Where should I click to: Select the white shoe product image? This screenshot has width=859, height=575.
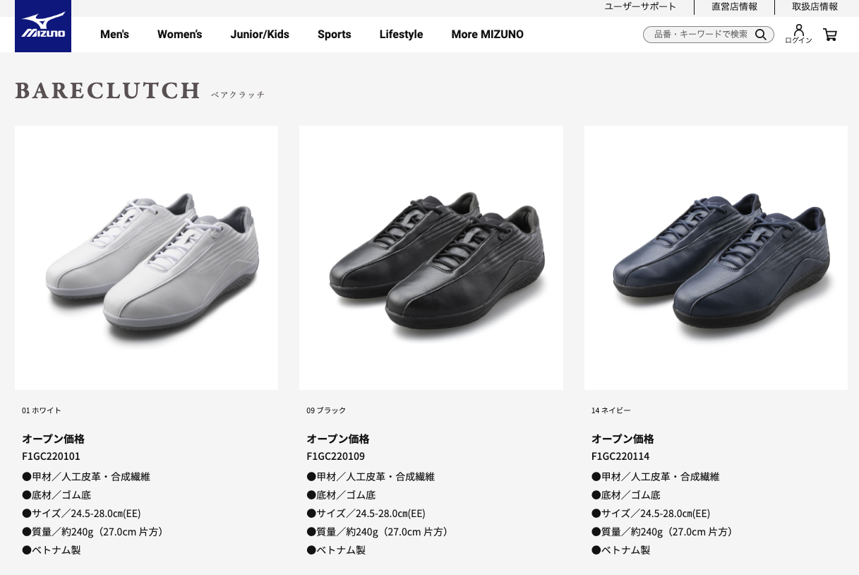pyautogui.click(x=146, y=258)
